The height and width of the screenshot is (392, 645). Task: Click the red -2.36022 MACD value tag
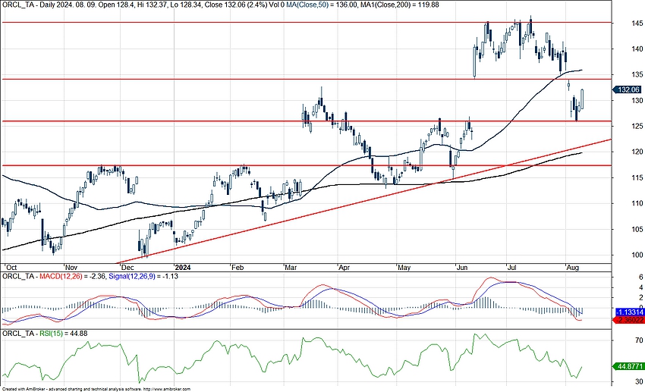click(628, 320)
